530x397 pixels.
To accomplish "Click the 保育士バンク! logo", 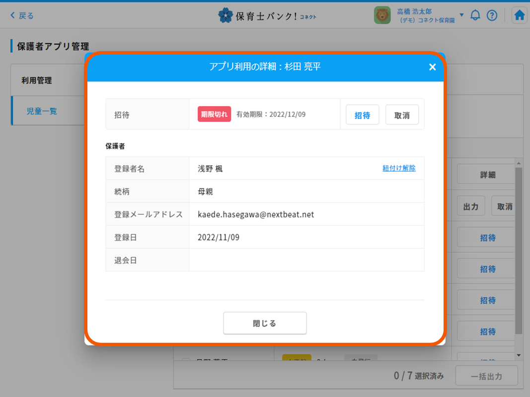I will click(267, 15).
